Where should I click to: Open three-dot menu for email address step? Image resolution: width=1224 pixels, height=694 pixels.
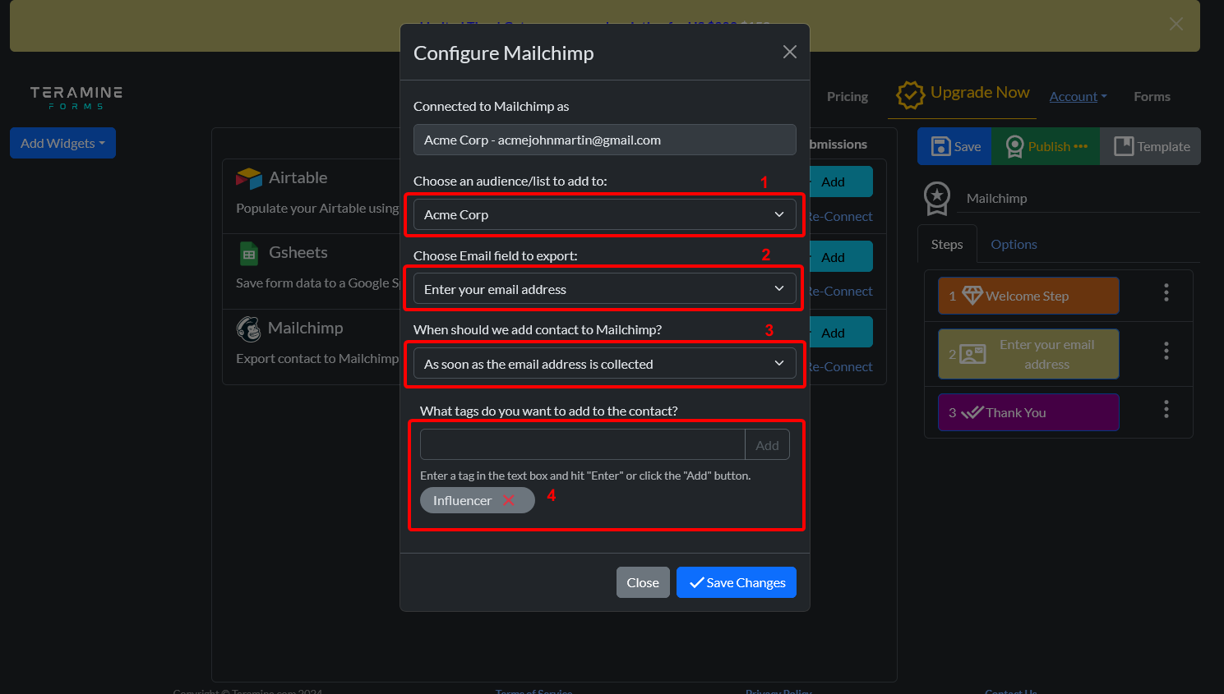click(x=1166, y=352)
